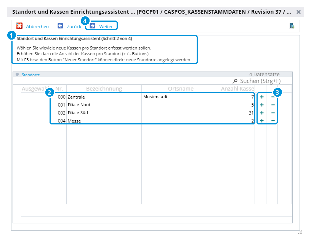311x242 pixels.
Task: Select the Zentrale row
Action: click(152, 97)
